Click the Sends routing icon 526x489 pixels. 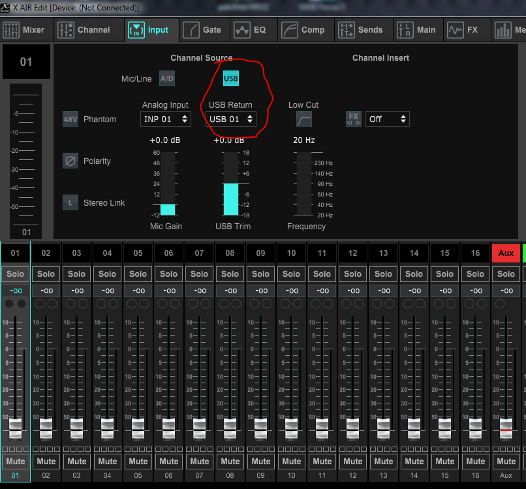click(346, 30)
